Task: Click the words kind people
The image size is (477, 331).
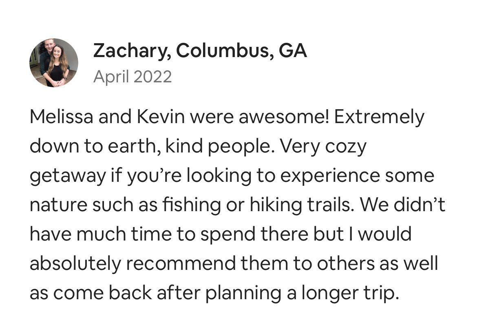Action: pos(218,147)
